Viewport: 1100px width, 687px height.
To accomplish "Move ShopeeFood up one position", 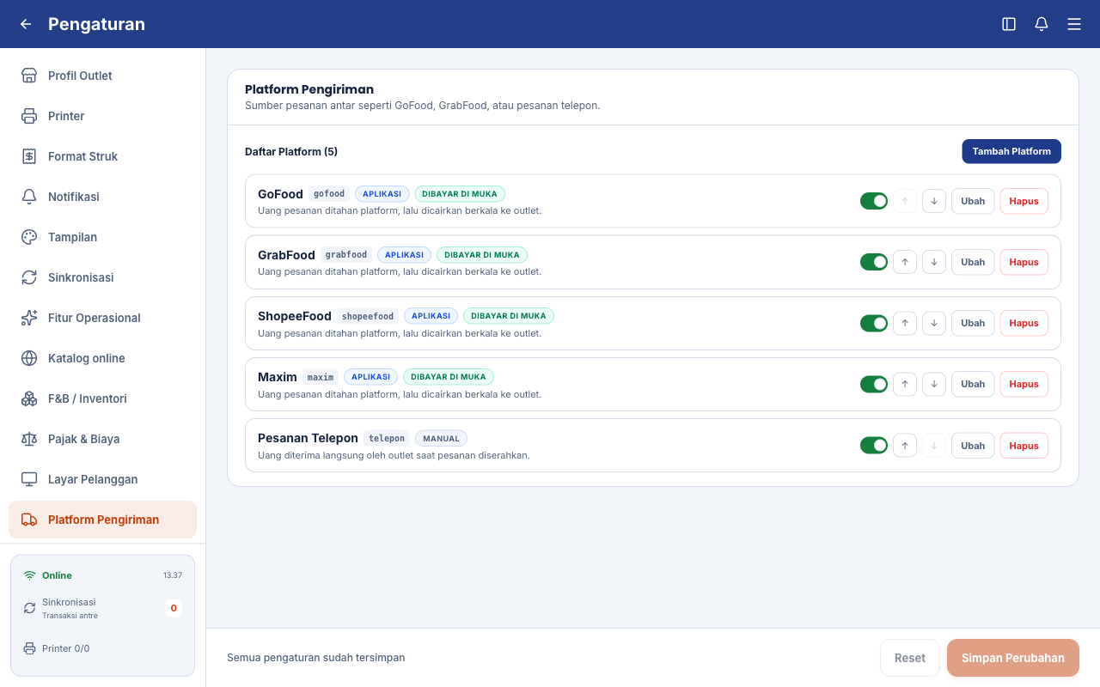I will point(905,323).
